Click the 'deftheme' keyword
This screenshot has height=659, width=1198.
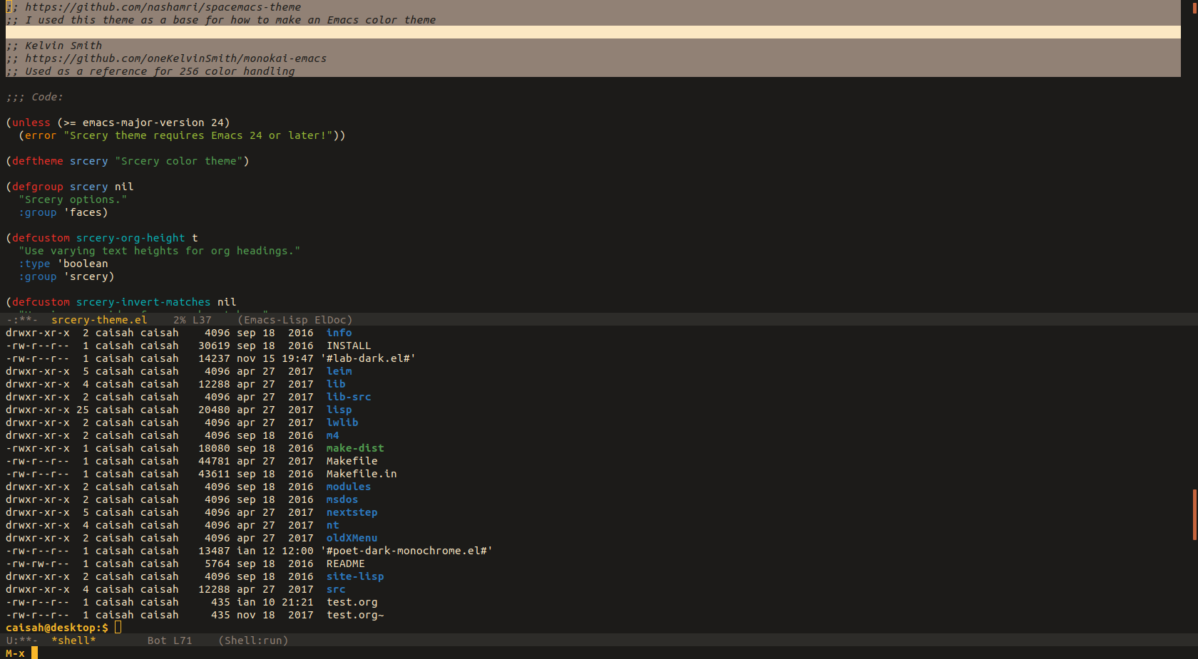(x=38, y=161)
